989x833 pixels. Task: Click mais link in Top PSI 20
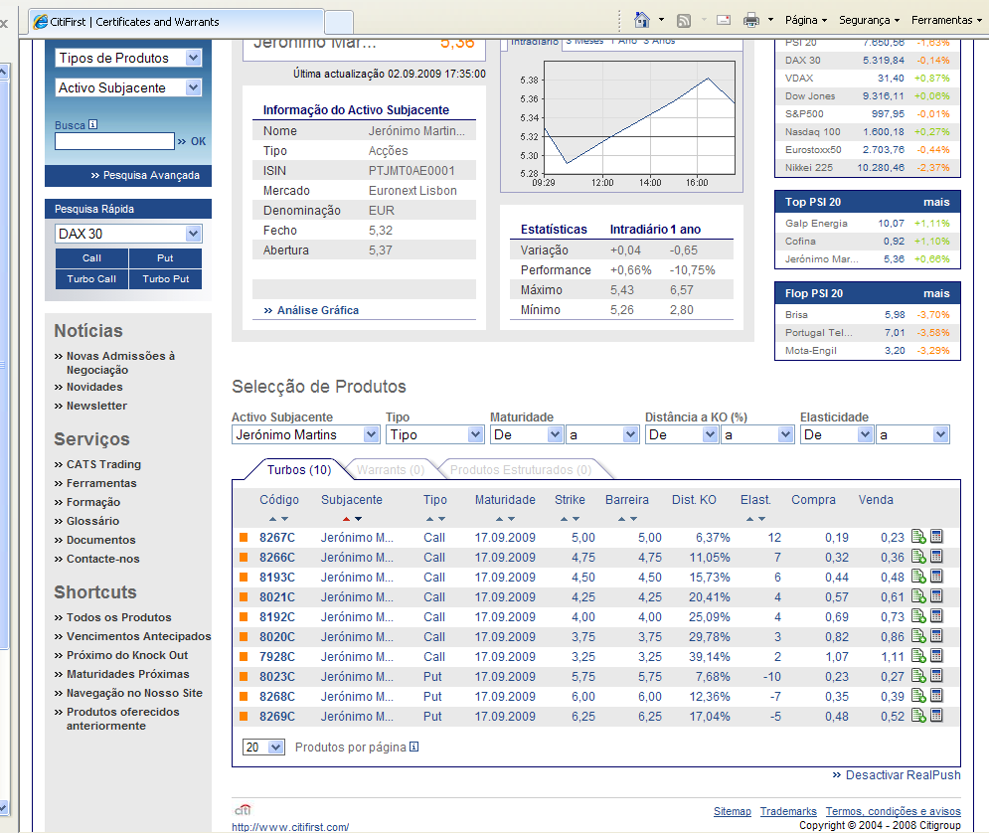(x=936, y=202)
